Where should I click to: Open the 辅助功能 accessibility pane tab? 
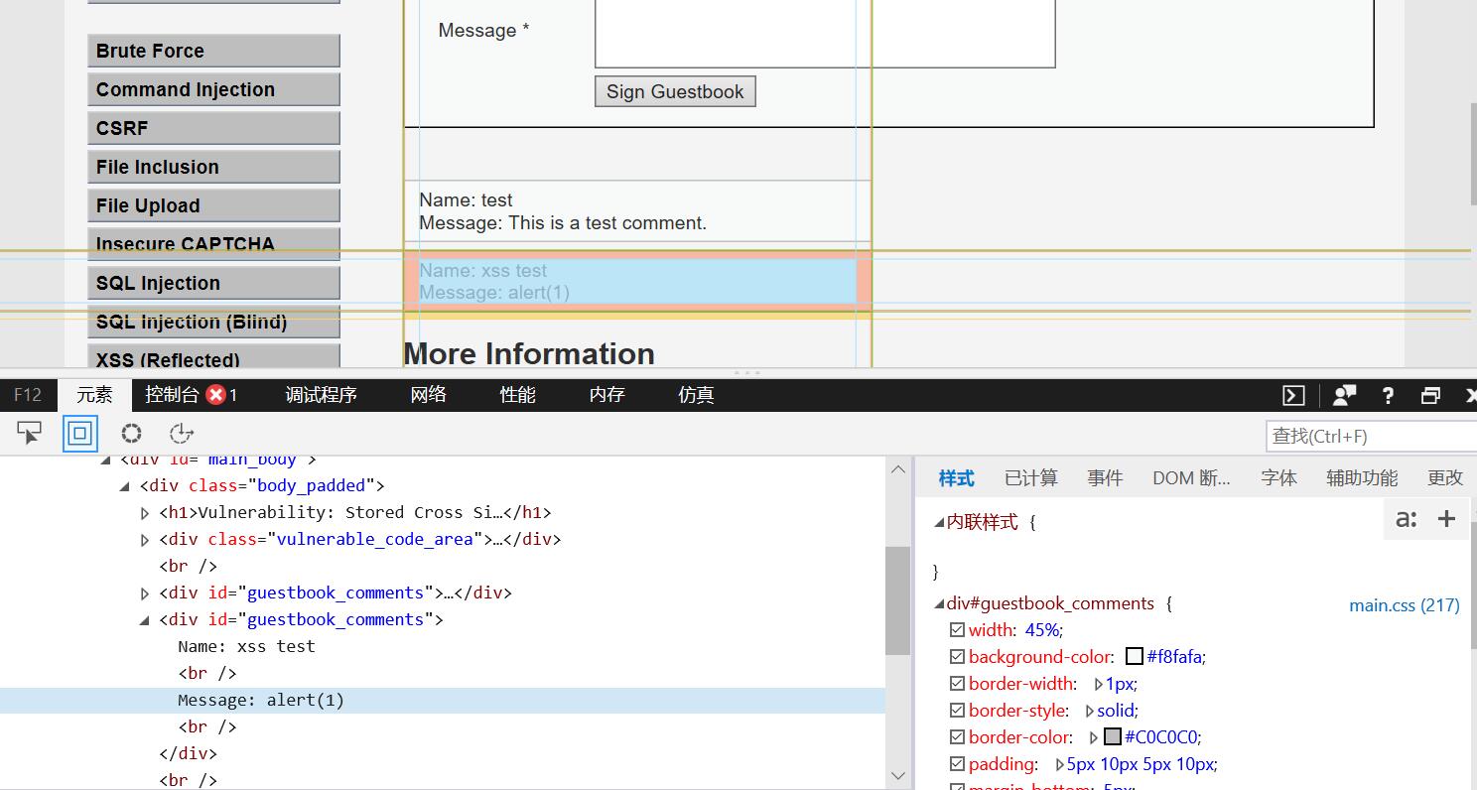click(x=1362, y=478)
